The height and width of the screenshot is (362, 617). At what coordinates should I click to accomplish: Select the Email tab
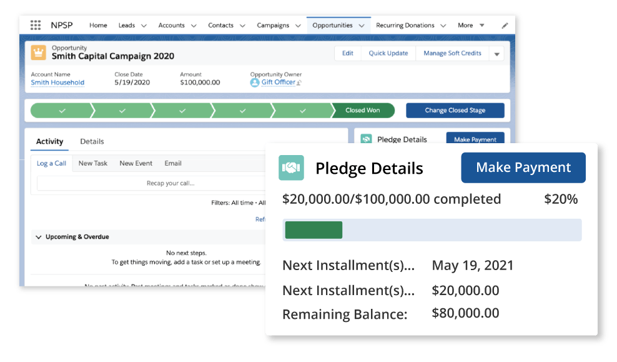click(x=173, y=163)
